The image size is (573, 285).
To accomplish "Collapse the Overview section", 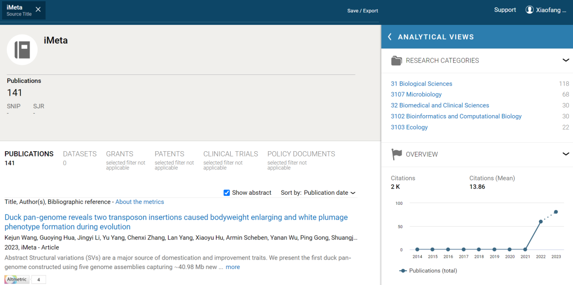I will pos(566,154).
